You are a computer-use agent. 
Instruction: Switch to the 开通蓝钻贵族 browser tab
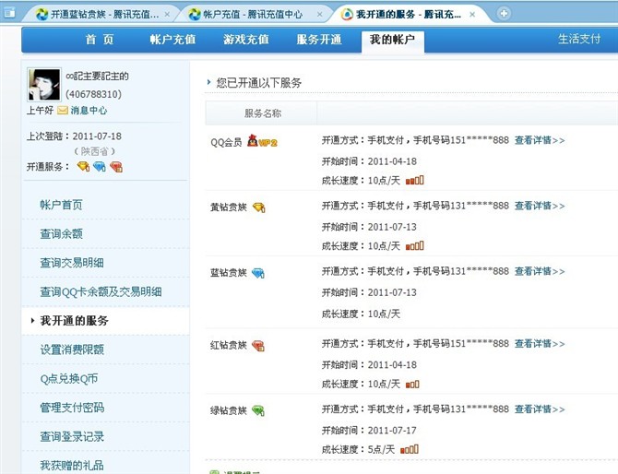(x=99, y=15)
